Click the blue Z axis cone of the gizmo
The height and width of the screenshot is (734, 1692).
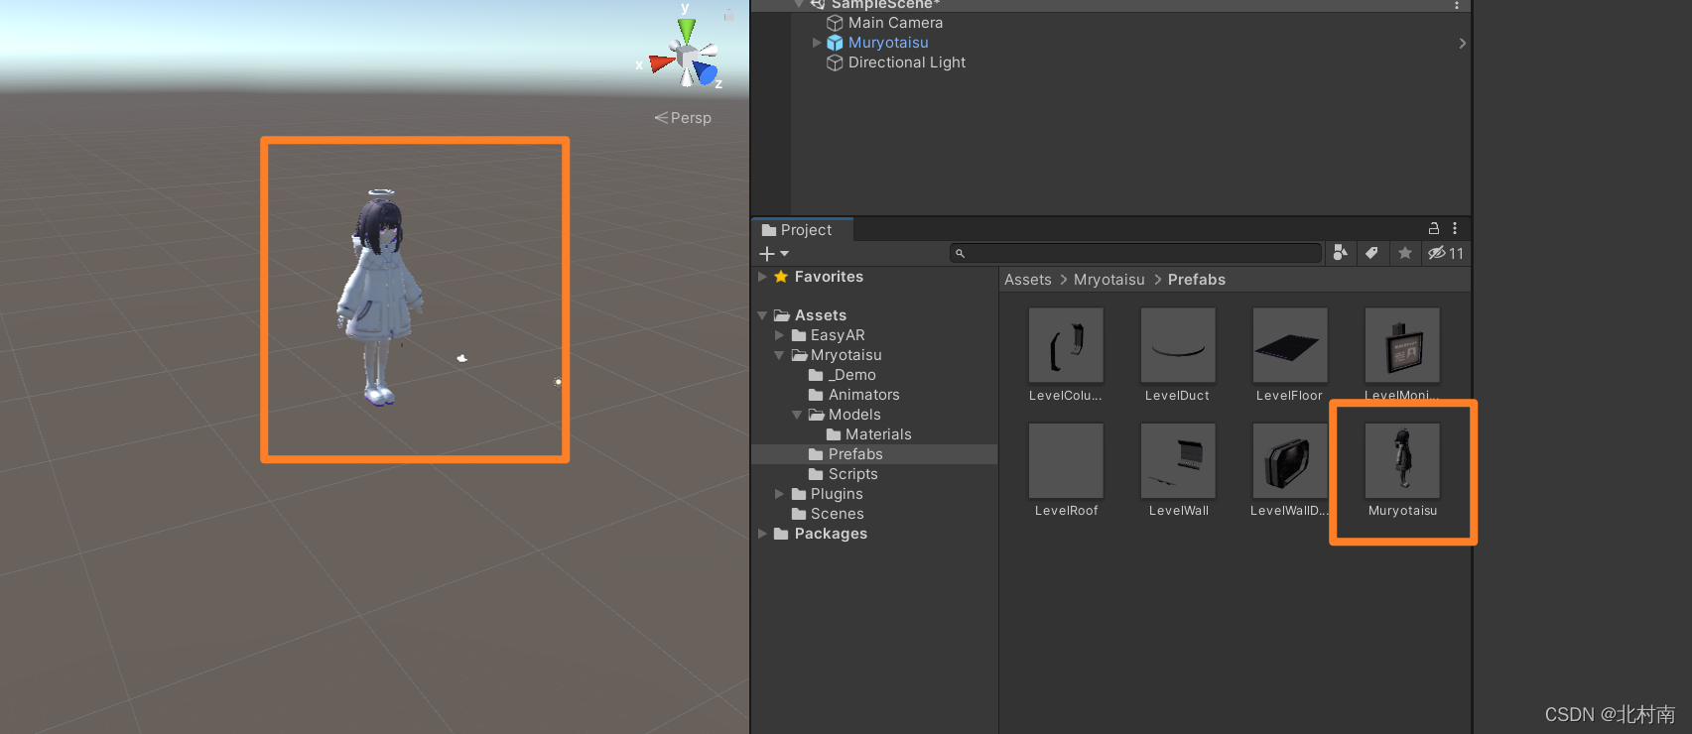[706, 72]
